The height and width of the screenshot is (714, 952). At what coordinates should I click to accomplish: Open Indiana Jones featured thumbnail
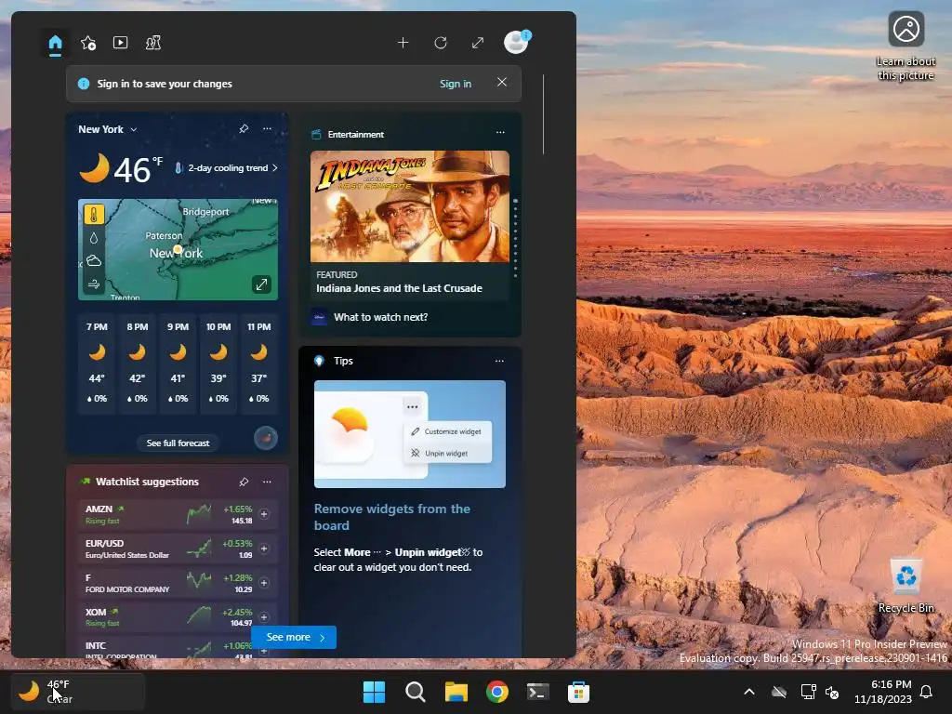coord(410,206)
